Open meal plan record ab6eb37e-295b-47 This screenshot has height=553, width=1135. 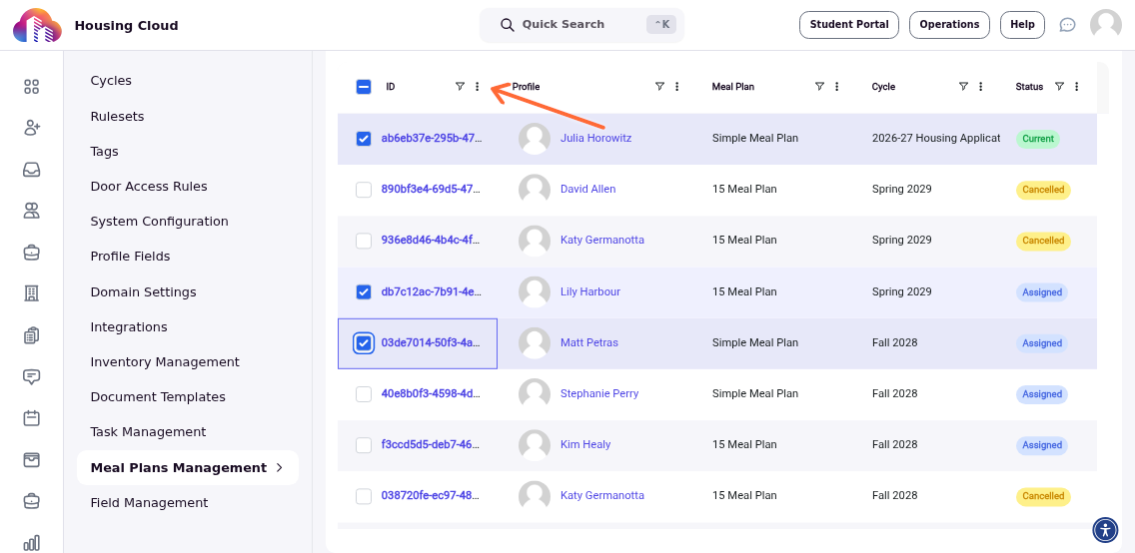431,138
